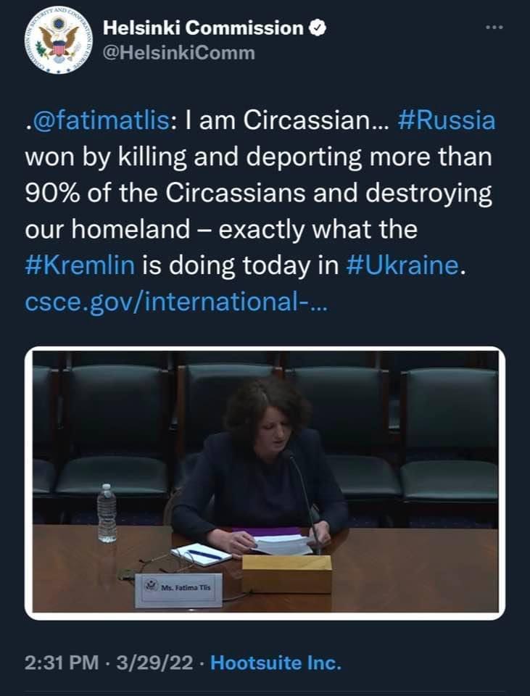Open the @HelsinkiComm handle
Image resolution: width=530 pixels, height=696 pixels.
point(179,53)
